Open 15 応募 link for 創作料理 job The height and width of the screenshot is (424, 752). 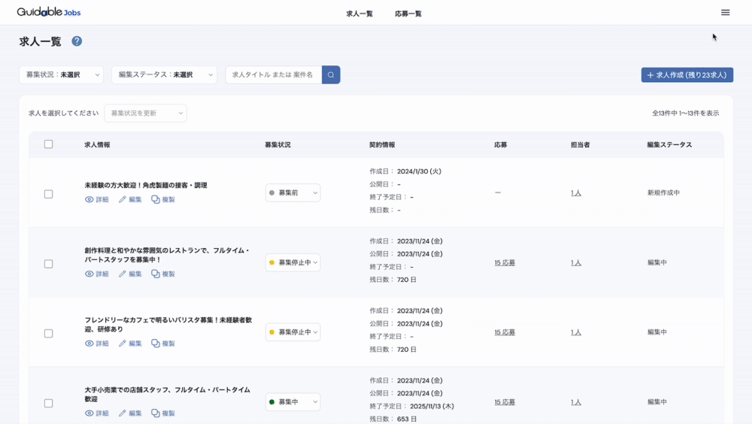coord(505,263)
